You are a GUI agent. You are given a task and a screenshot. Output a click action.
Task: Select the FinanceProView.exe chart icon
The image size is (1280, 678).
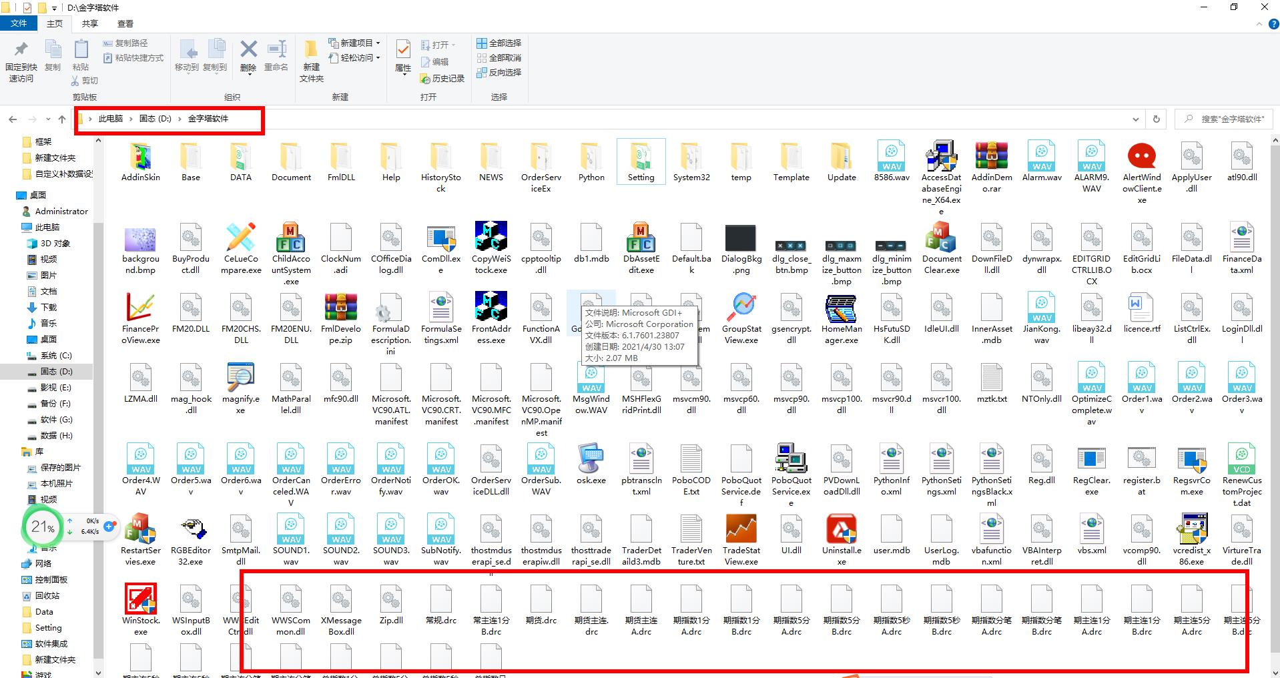coord(140,308)
